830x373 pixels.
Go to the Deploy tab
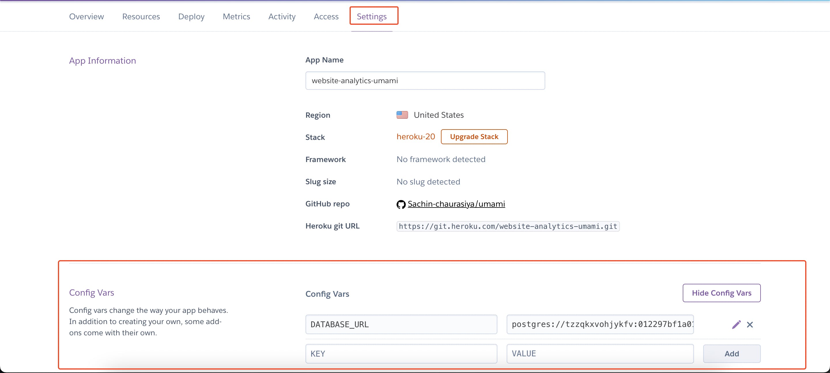(191, 16)
